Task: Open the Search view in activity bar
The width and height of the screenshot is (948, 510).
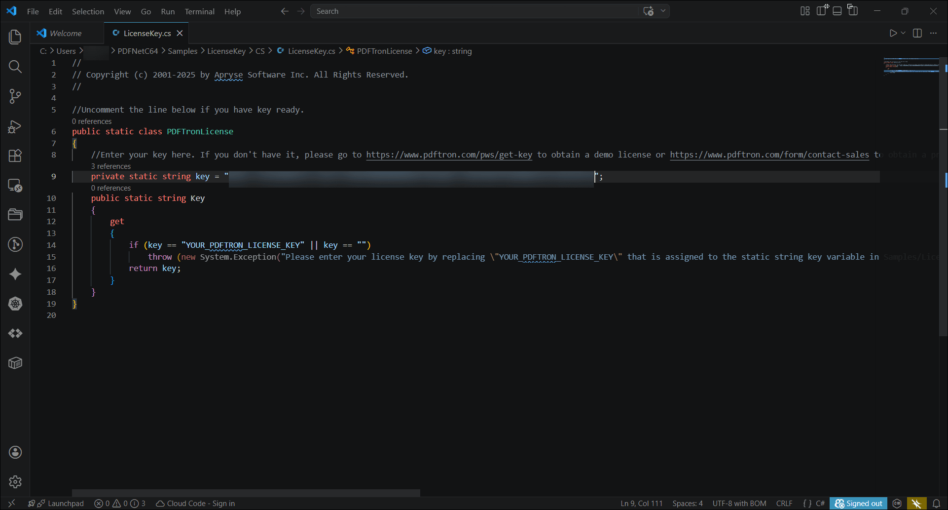Action: [x=15, y=67]
